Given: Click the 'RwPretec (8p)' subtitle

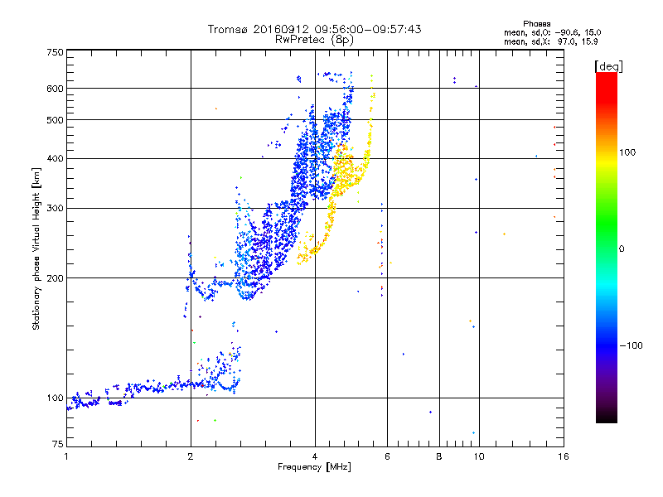Looking at the screenshot, I should [x=314, y=40].
